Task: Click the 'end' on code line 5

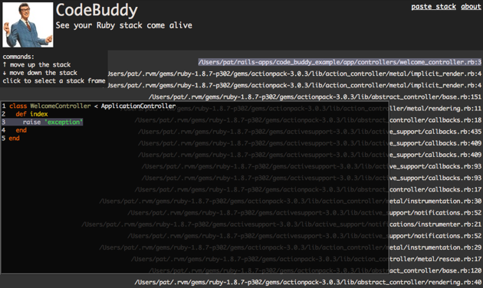Action: (14, 138)
